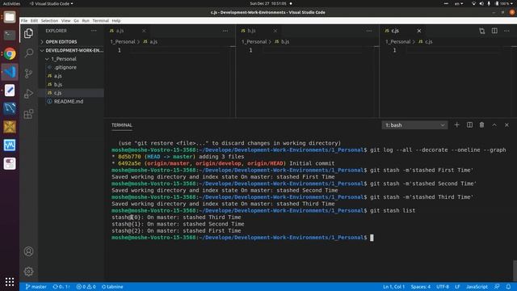Click the Open Changes icon in c.js group

[482, 31]
